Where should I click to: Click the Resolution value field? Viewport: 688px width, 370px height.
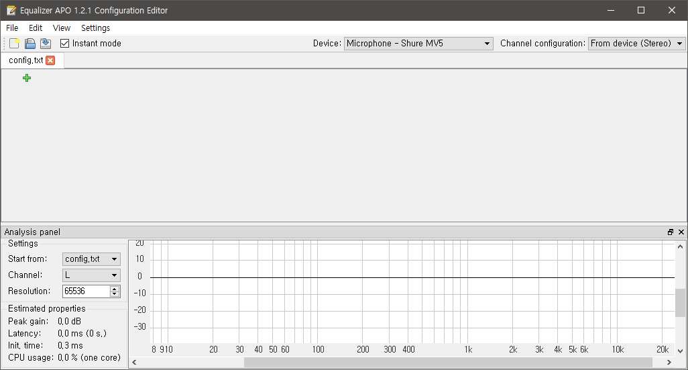pyautogui.click(x=86, y=291)
